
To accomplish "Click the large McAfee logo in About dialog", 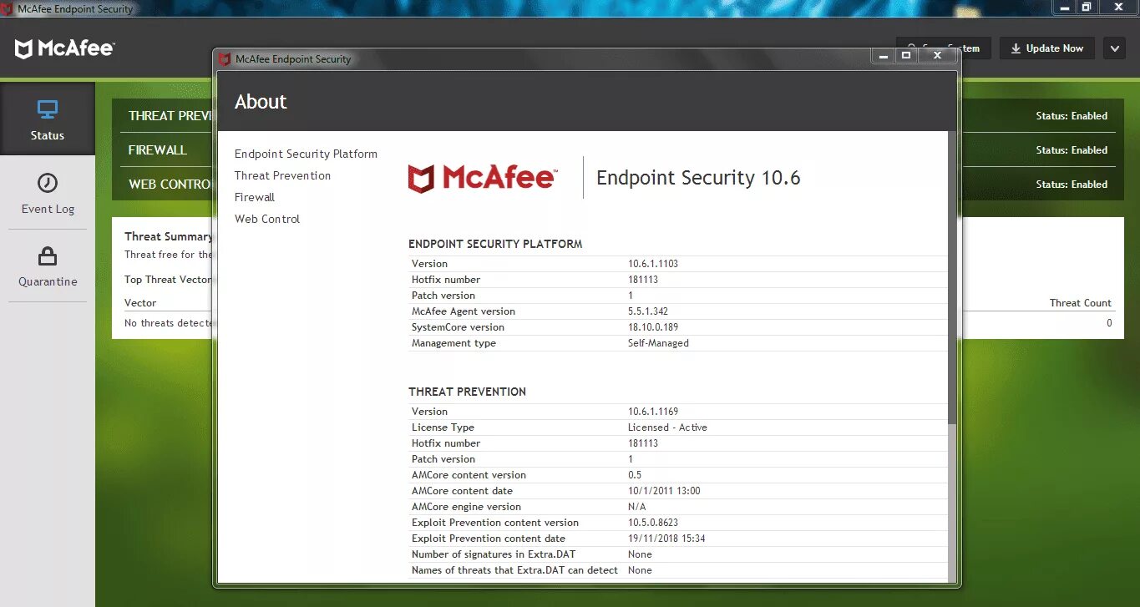I will click(x=483, y=178).
